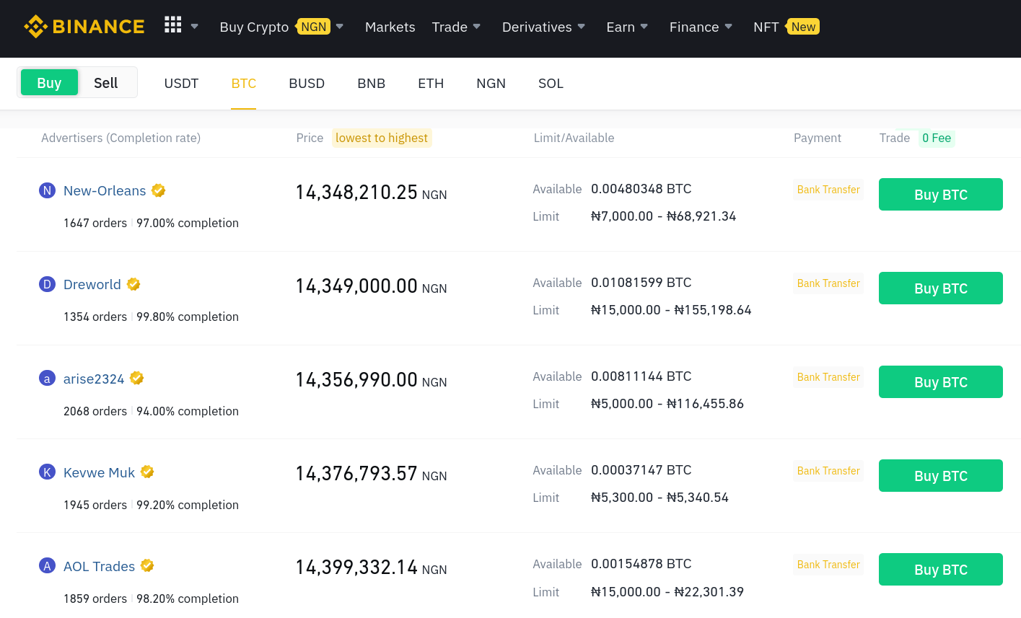
Task: Expand the Finance dropdown arrow
Action: point(729,27)
